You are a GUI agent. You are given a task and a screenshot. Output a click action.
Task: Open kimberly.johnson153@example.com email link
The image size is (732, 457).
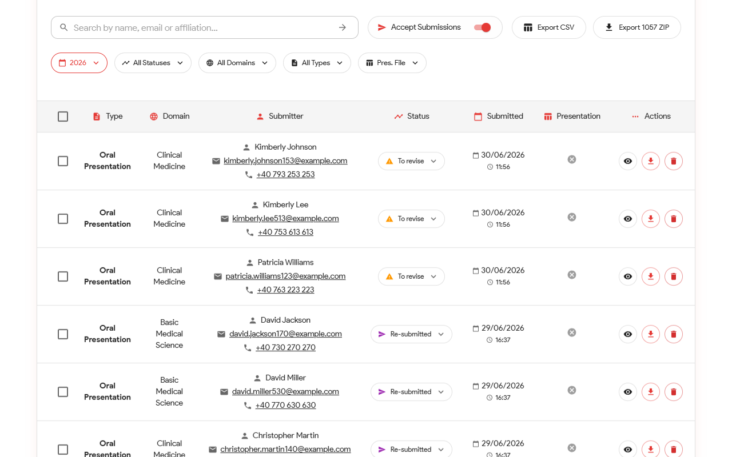tap(285, 161)
